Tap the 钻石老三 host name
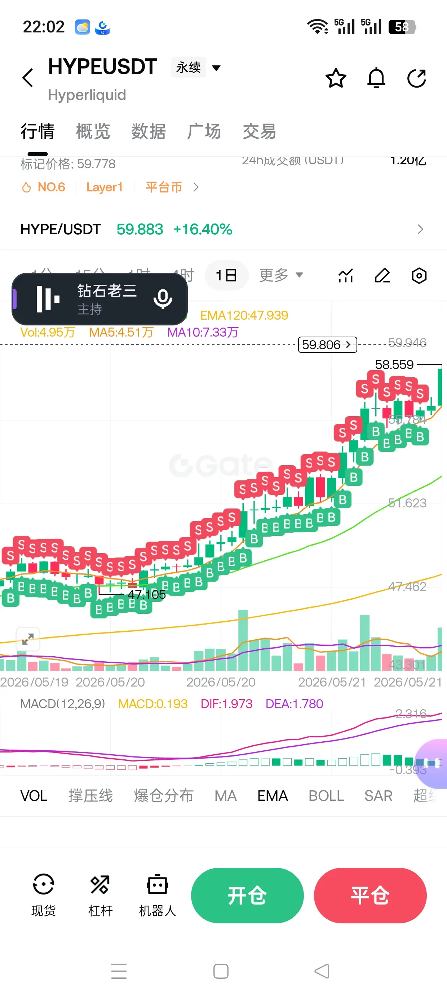This screenshot has width=447, height=999. pos(107,291)
